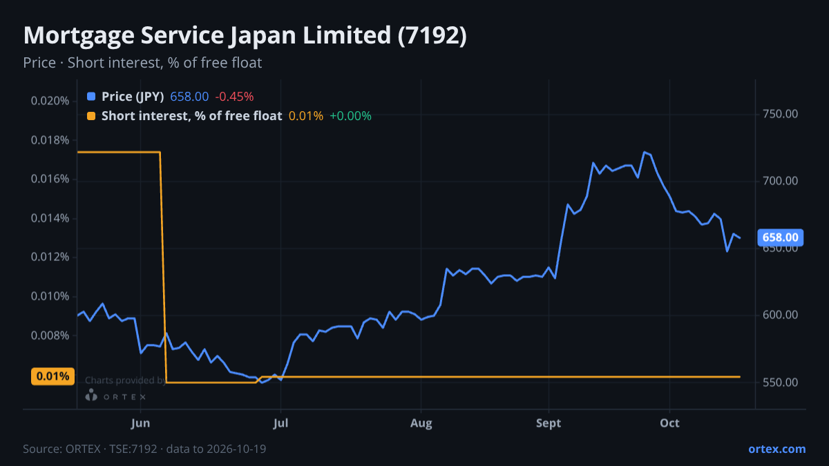The height and width of the screenshot is (466, 829).
Task: Open the ortex.com link
Action: coord(776,449)
